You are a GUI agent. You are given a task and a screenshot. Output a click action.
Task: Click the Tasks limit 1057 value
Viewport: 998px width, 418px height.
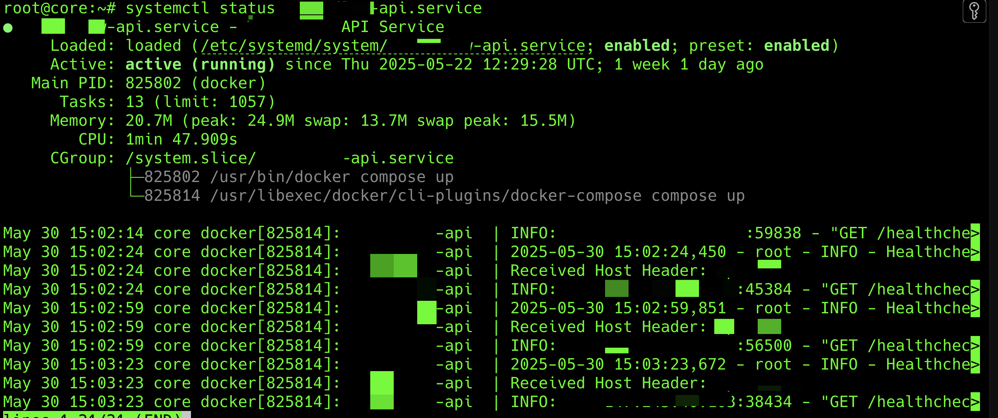247,102
